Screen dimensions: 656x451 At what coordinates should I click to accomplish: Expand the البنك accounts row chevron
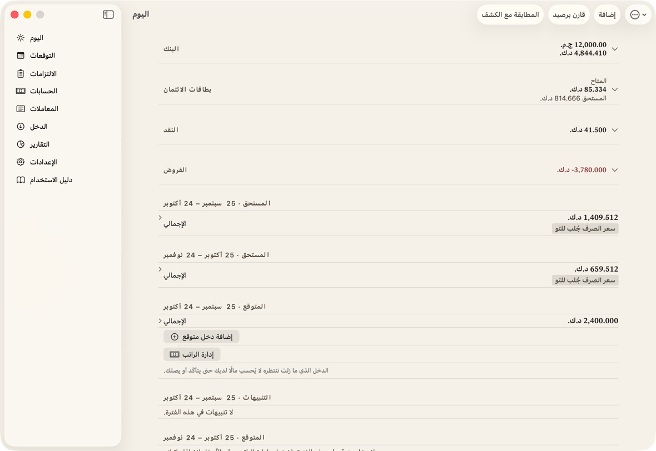pos(614,49)
